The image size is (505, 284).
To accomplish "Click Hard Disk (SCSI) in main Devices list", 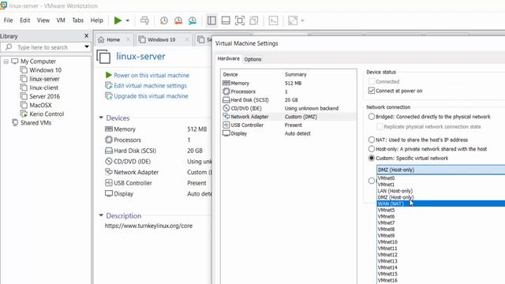I will (x=135, y=151).
